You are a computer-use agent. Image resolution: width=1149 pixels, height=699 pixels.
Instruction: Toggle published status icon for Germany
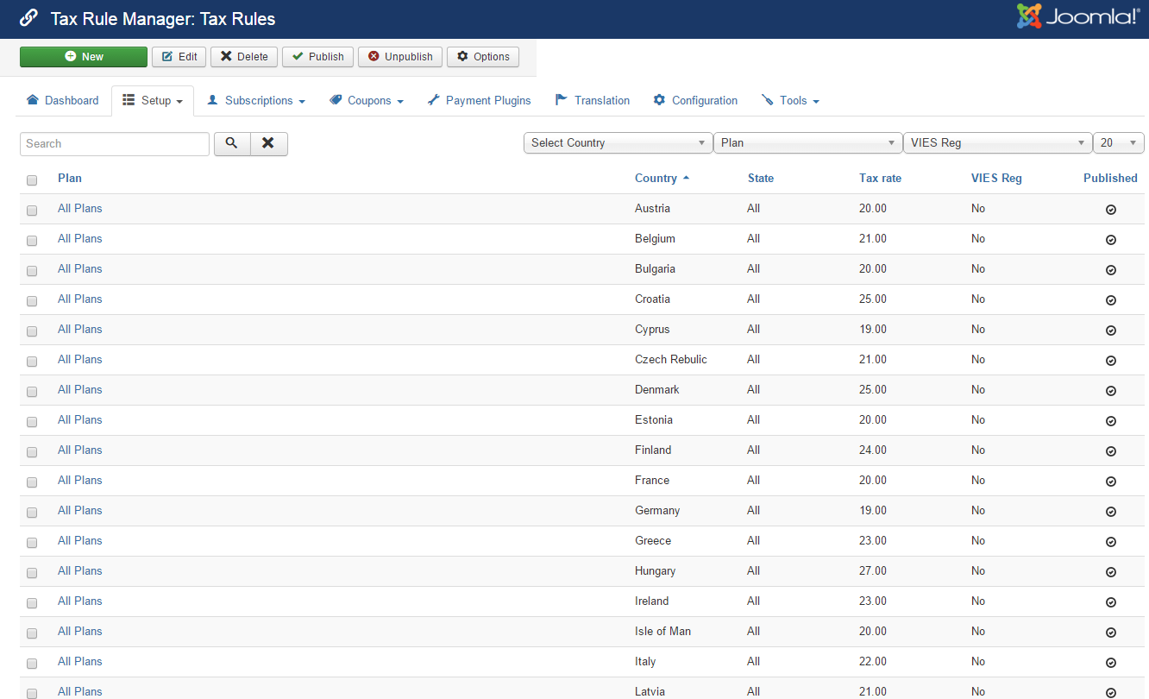tap(1111, 512)
